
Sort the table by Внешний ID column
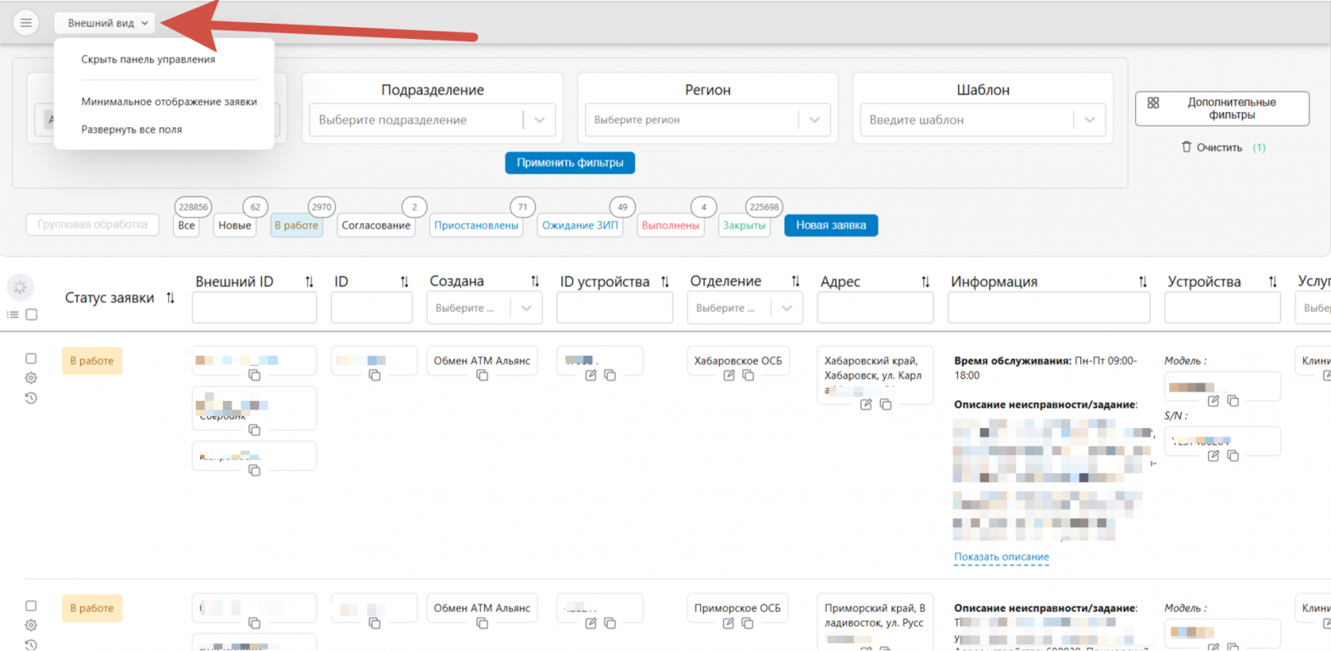(309, 282)
